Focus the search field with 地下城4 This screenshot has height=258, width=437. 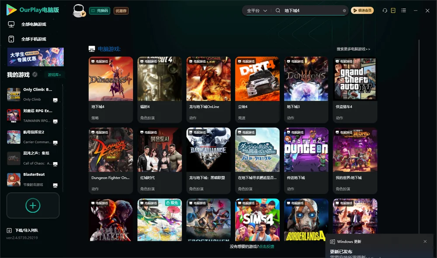pyautogui.click(x=312, y=10)
